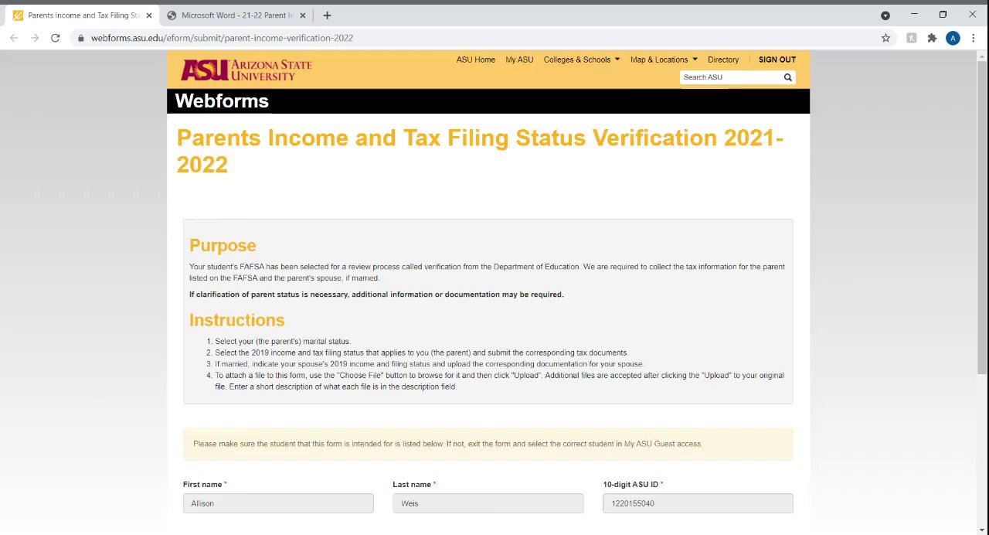
Task: Click the bold "If clarification of parent status" line
Action: pos(376,295)
